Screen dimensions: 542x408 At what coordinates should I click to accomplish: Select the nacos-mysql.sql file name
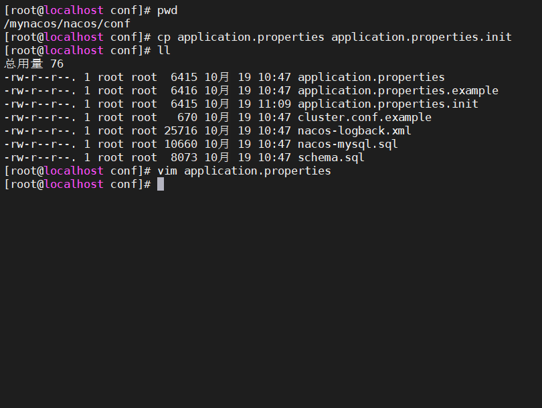click(348, 144)
